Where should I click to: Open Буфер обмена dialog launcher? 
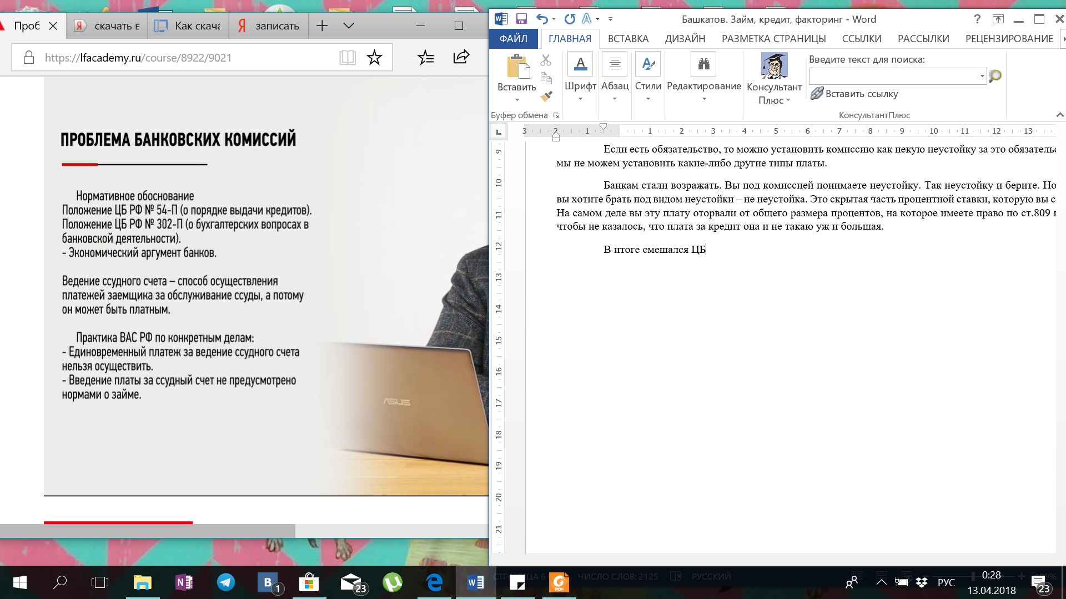coord(556,115)
